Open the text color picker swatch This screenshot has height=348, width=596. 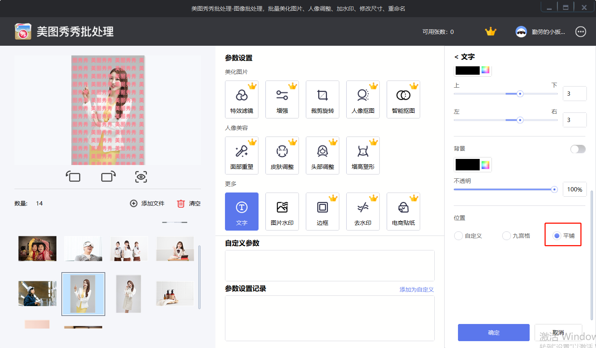click(x=468, y=70)
